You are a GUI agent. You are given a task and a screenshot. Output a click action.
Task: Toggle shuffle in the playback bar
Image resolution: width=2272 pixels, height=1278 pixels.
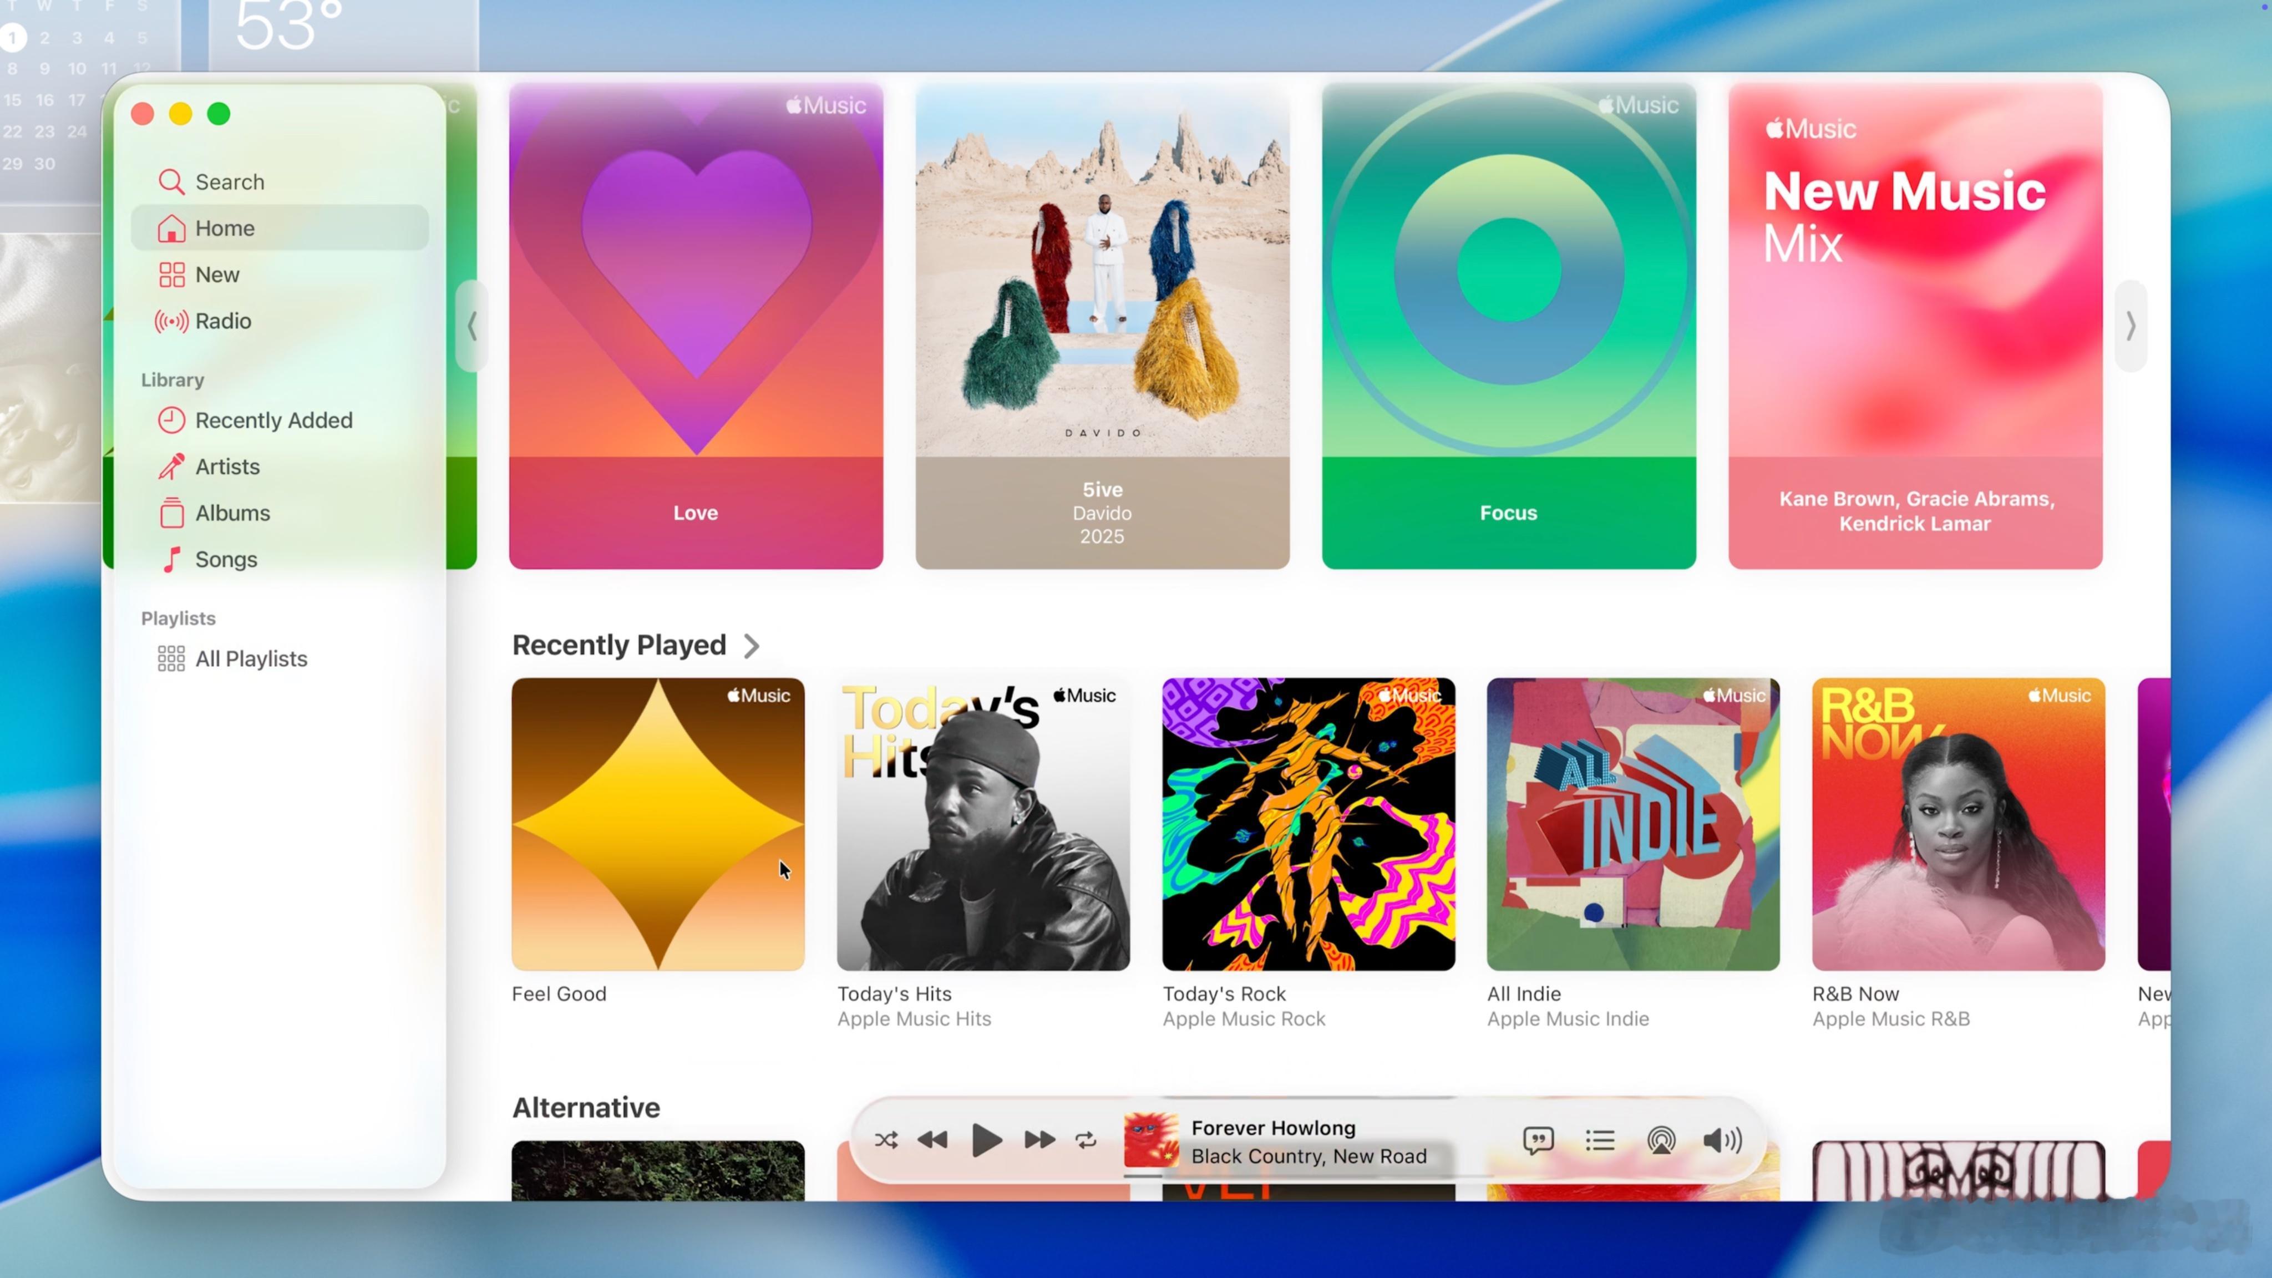point(886,1140)
